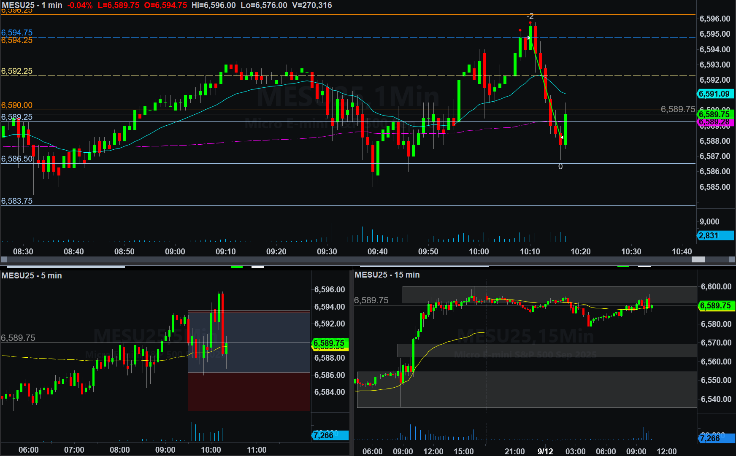Screen dimensions: 736x456
Task: Click the 6,583.75 horizontal level label
Action: 17,201
